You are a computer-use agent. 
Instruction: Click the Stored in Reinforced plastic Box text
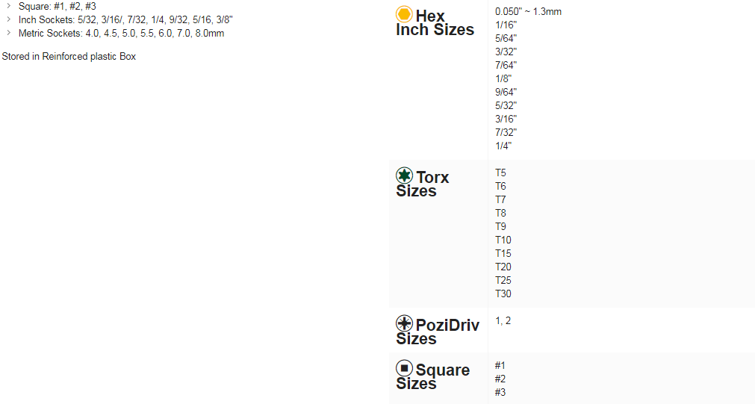pos(69,56)
